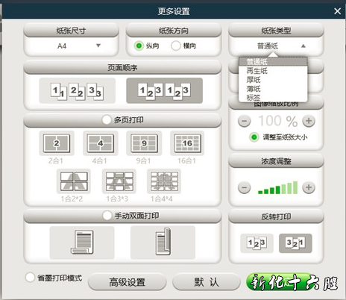
Task: Close the 更多设置 dialog
Action: (x=338, y=11)
